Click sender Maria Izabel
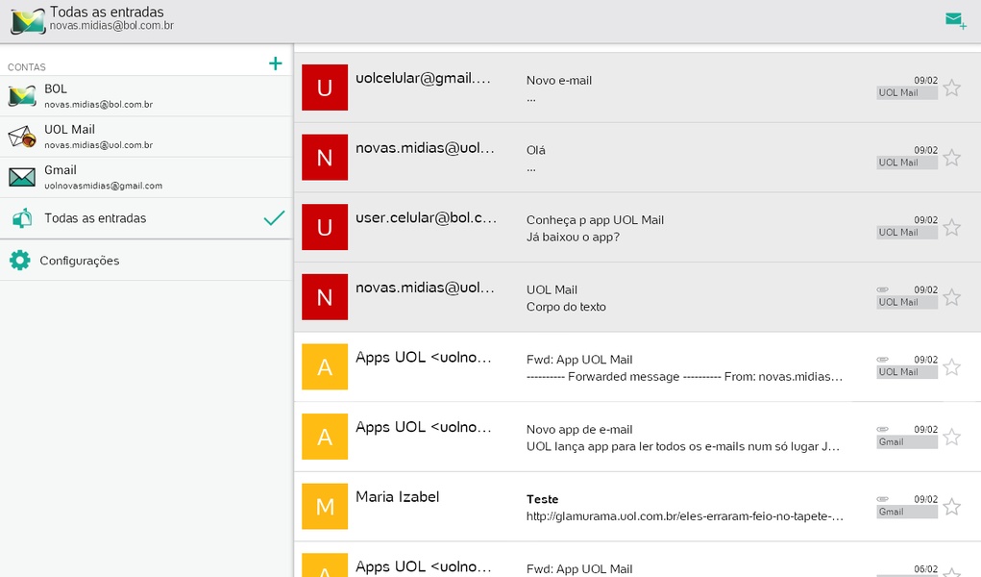981x577 pixels. click(397, 497)
